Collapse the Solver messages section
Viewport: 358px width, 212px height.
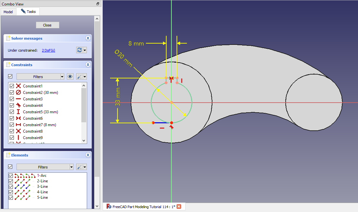click(x=88, y=38)
